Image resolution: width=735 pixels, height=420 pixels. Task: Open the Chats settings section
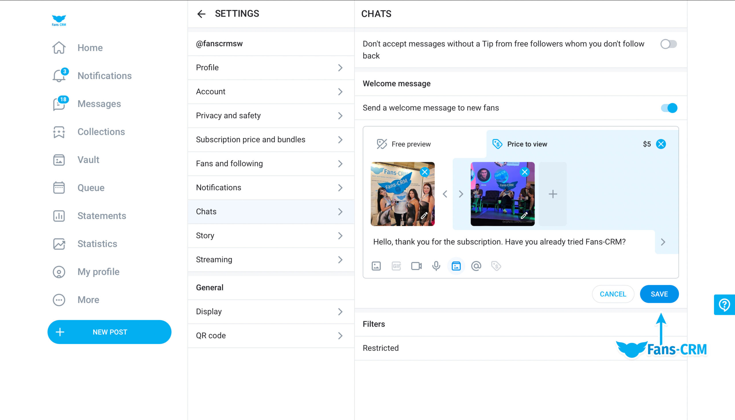pyautogui.click(x=270, y=211)
